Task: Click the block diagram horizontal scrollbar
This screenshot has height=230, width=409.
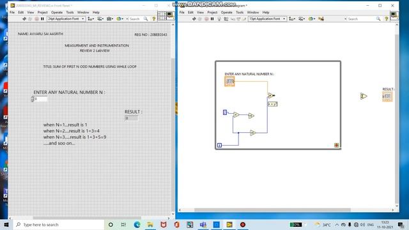Action: click(272, 210)
